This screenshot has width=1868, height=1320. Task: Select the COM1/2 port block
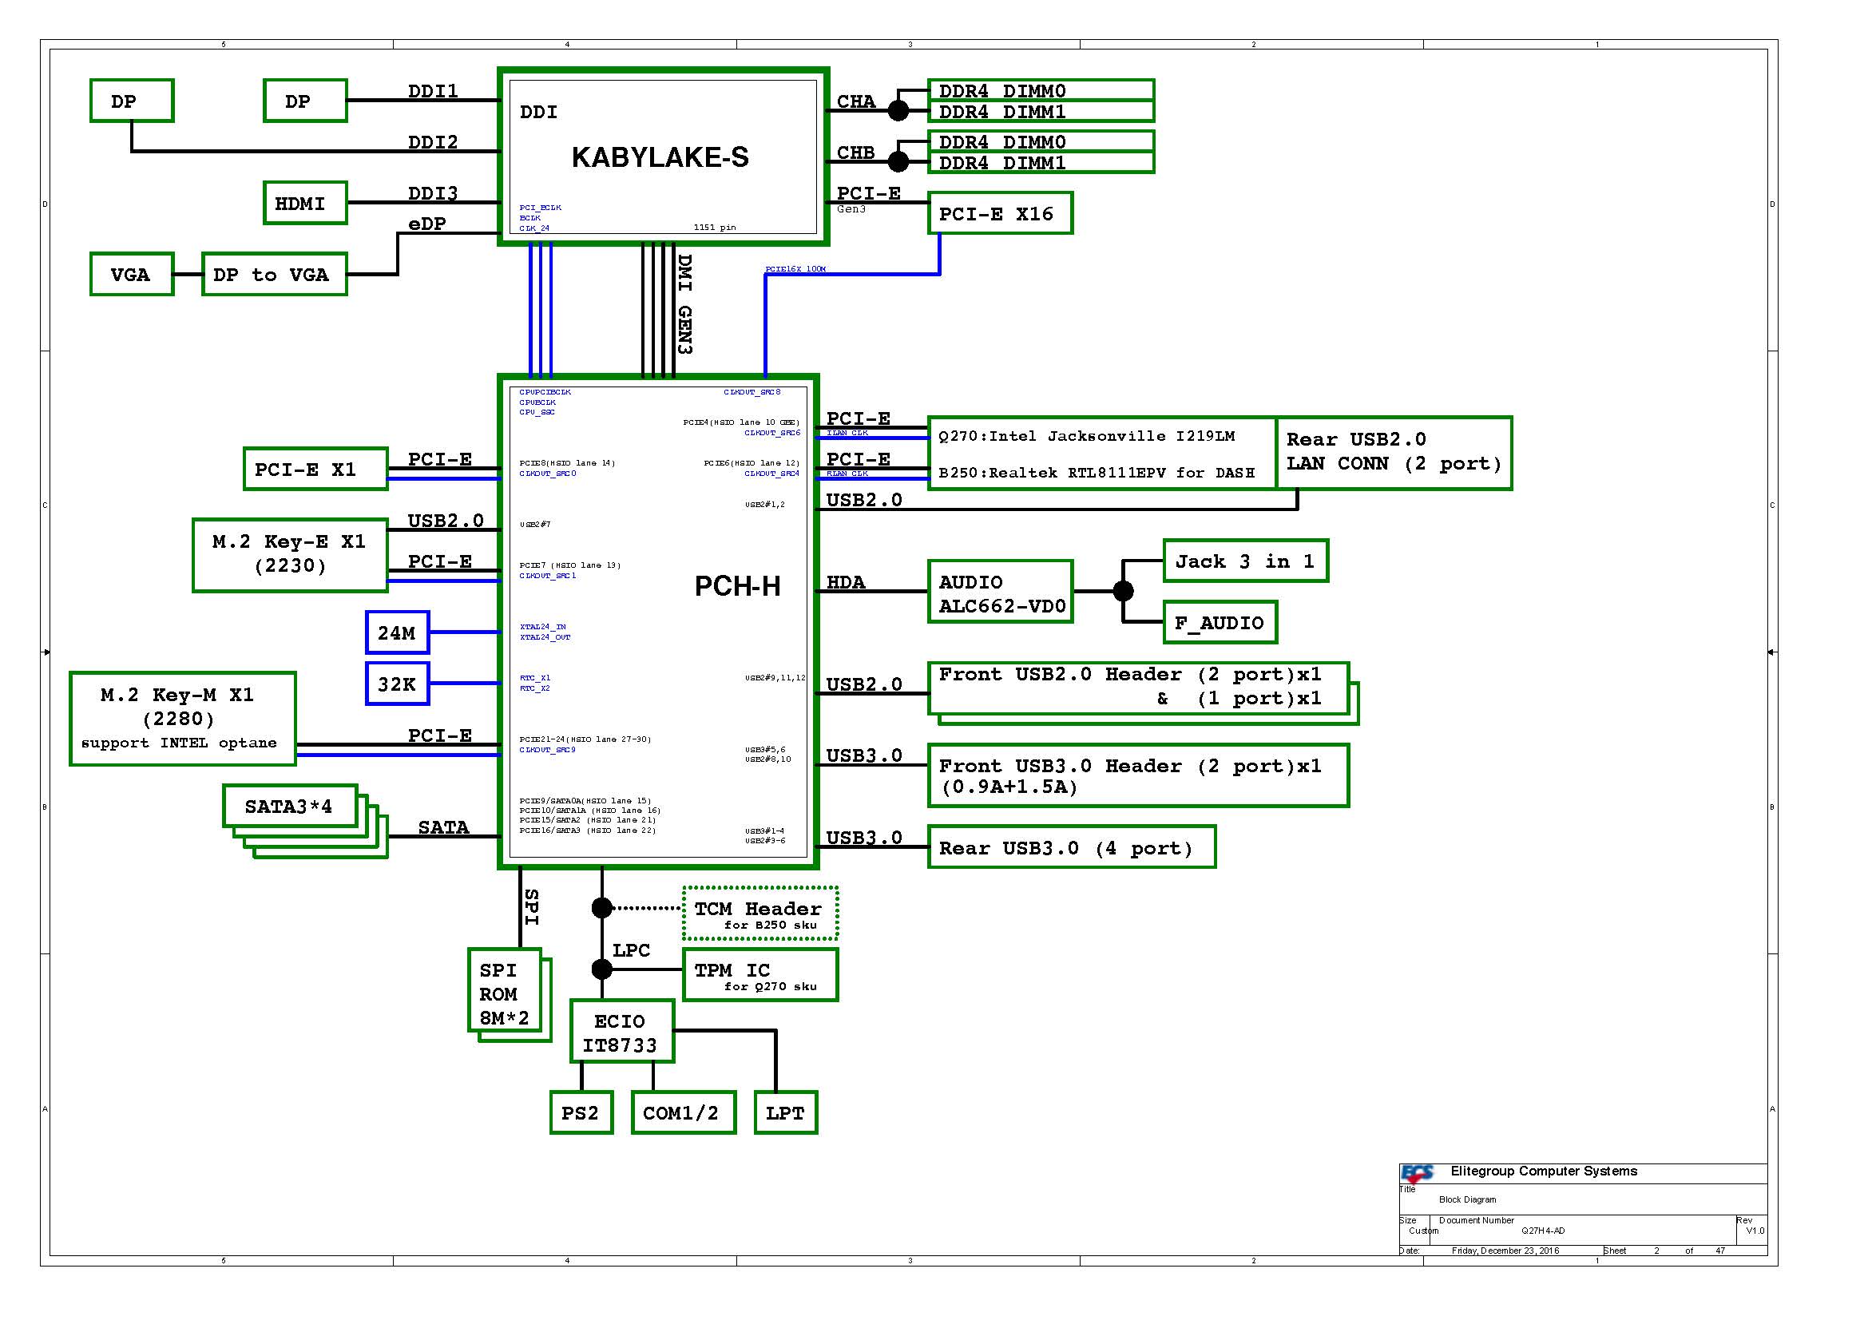pos(684,1112)
